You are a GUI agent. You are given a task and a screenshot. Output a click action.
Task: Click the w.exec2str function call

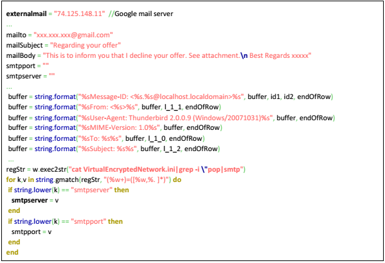pos(49,170)
